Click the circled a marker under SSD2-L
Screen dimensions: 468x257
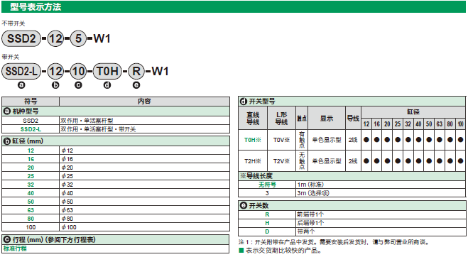(x=21, y=85)
